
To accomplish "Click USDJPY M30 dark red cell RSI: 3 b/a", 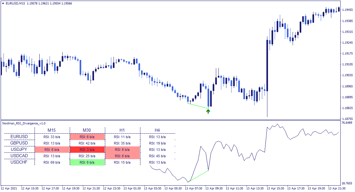I will point(87,150).
